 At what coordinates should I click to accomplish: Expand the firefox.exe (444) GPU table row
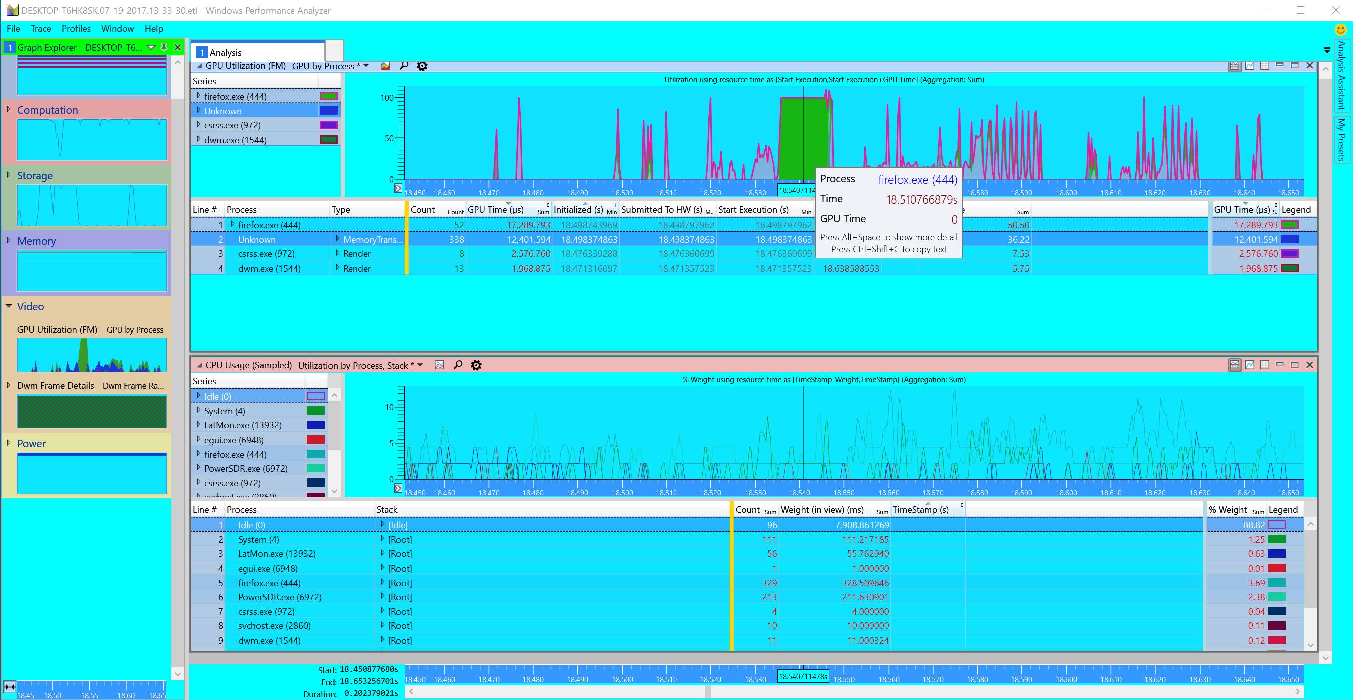[232, 225]
